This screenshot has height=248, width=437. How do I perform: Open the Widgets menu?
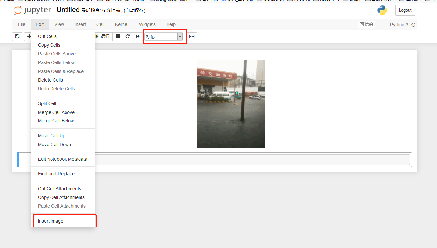coord(147,24)
